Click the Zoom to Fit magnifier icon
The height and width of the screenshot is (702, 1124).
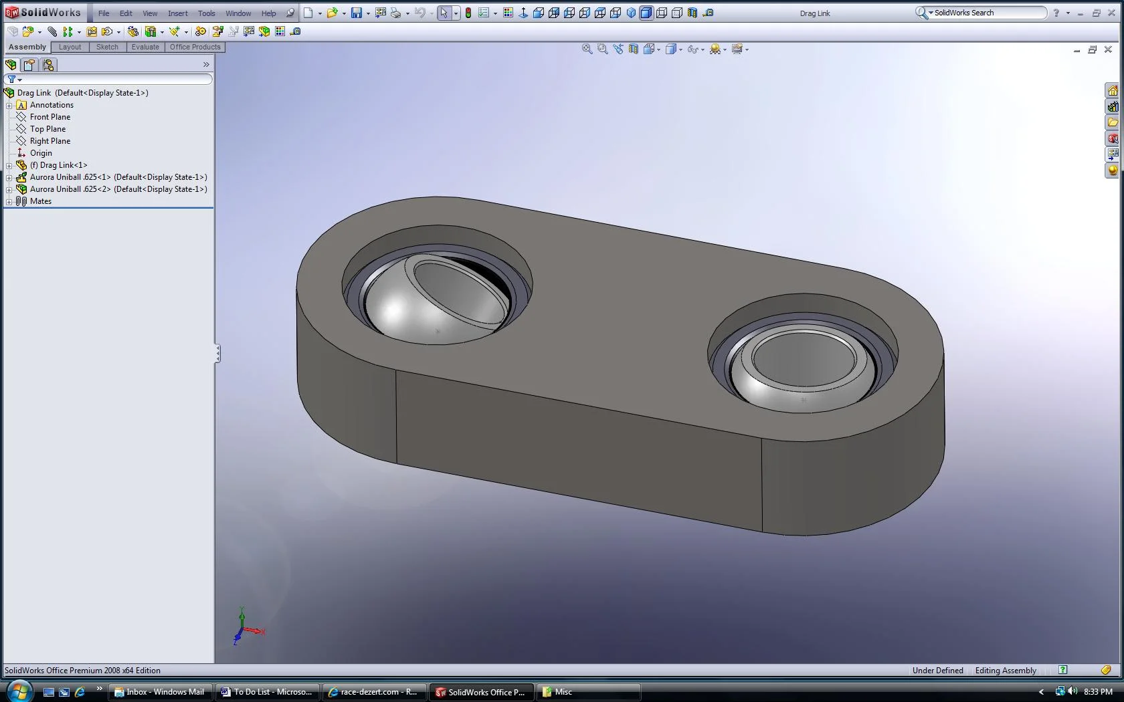tap(587, 49)
